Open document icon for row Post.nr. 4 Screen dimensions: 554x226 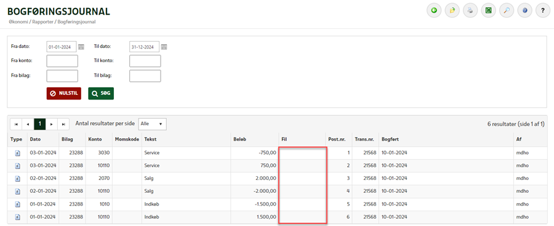point(17,192)
